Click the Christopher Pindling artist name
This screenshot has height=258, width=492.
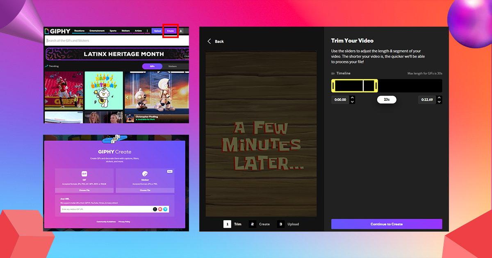point(147,117)
